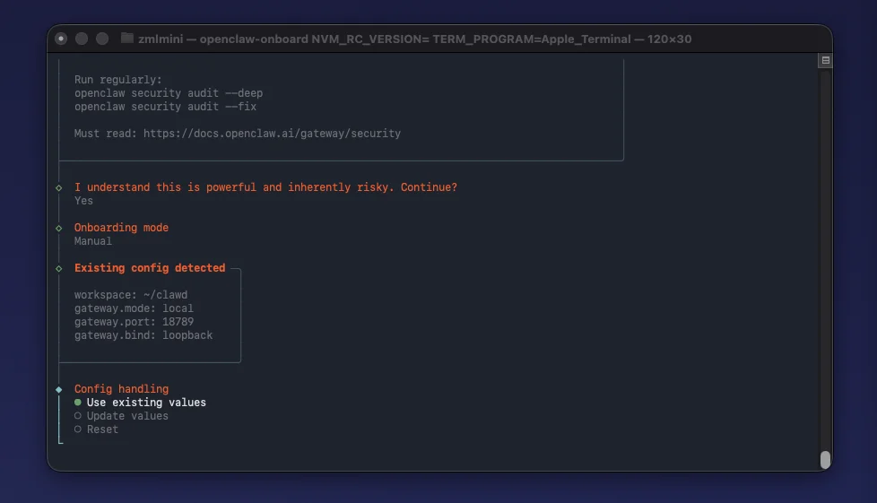This screenshot has height=503, width=877.
Task: Click the 'Config handling' heading
Action: pyautogui.click(x=121, y=389)
